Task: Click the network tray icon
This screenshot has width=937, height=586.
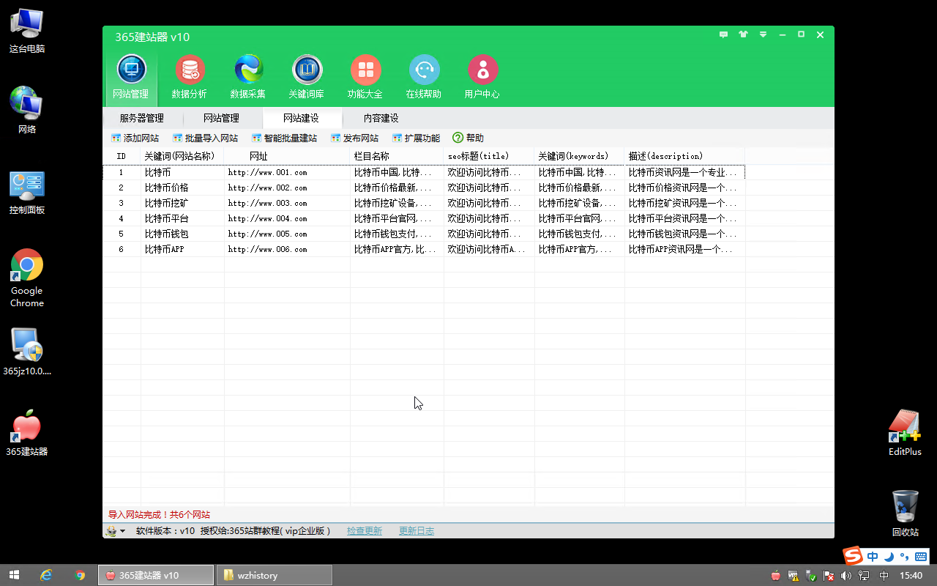Action: tap(865, 576)
